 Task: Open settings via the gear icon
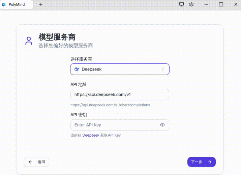(x=191, y=4)
